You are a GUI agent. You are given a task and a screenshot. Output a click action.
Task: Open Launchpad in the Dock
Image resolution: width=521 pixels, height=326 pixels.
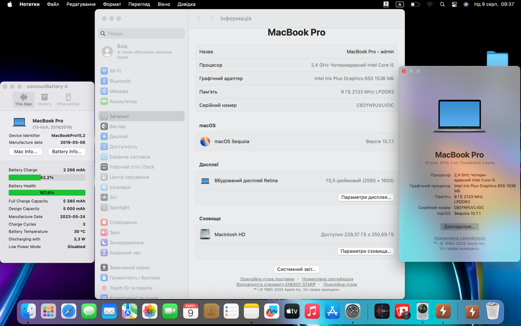coord(49,312)
